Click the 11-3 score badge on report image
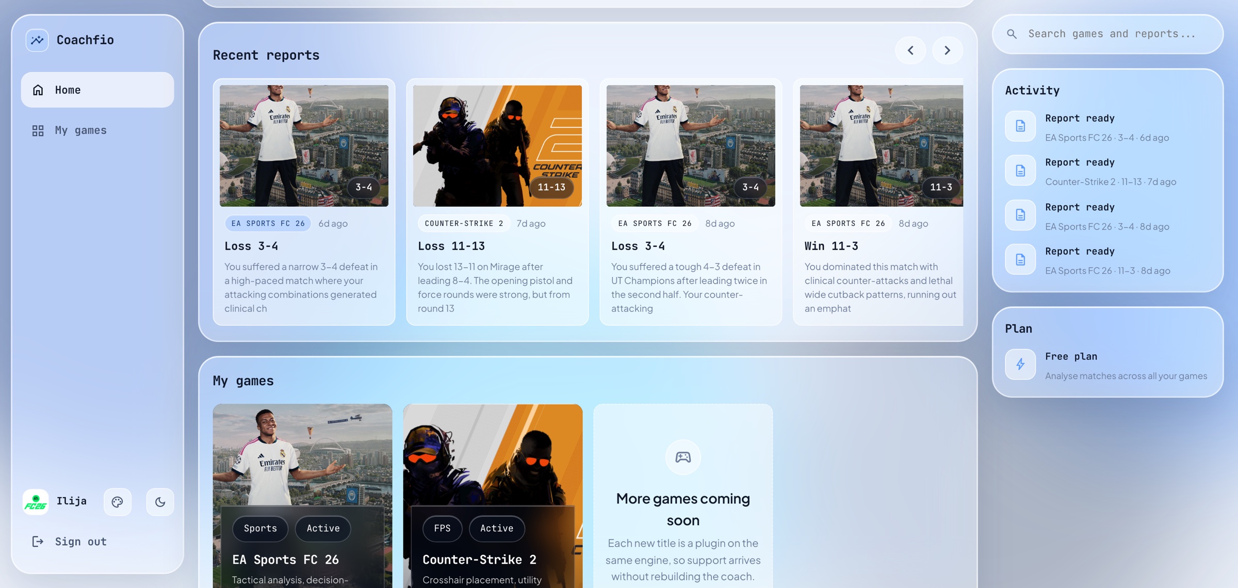1238x588 pixels. point(941,187)
